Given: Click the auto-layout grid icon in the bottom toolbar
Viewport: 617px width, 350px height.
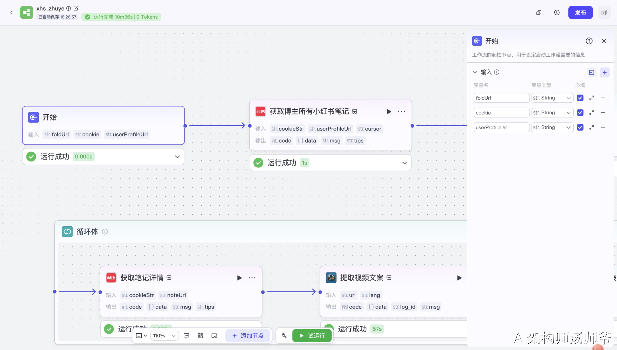Looking at the screenshot, I should click(200, 336).
